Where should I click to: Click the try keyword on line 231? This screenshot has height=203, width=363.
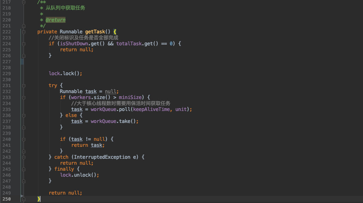[53, 85]
